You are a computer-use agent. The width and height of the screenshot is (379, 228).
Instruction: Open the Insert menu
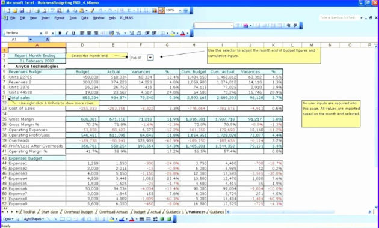[45, 18]
